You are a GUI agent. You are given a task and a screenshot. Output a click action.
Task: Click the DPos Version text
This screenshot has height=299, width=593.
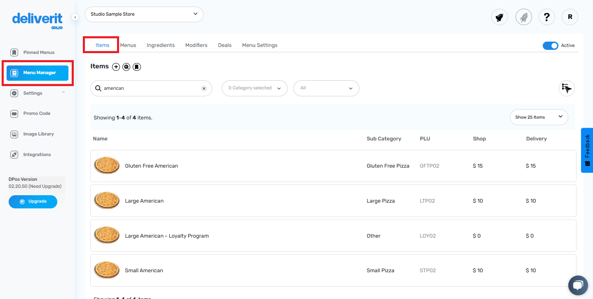pos(23,180)
